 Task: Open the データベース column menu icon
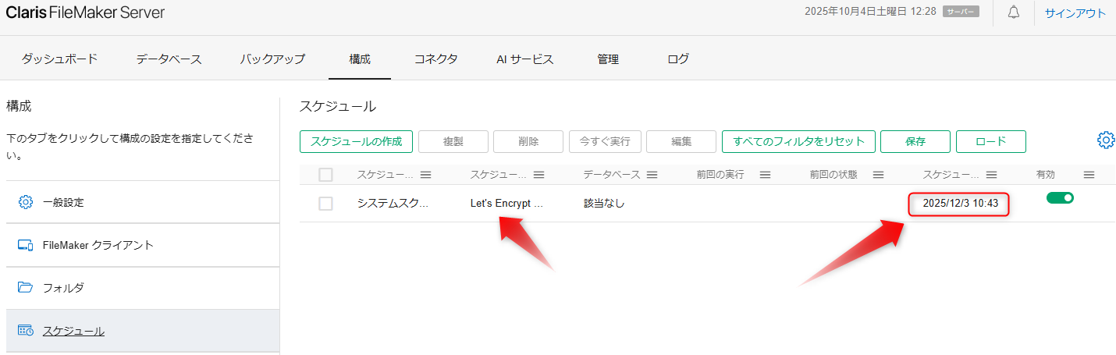point(652,175)
